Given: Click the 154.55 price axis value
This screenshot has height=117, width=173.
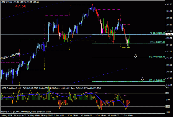Looking at the screenshot, I should pos(169,45).
